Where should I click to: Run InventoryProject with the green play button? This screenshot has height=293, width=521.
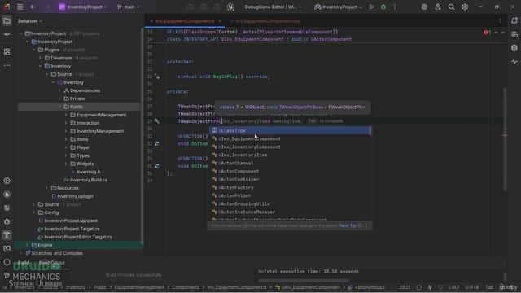(x=371, y=7)
